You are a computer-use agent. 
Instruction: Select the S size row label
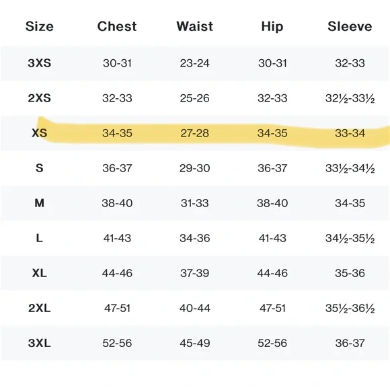39,168
